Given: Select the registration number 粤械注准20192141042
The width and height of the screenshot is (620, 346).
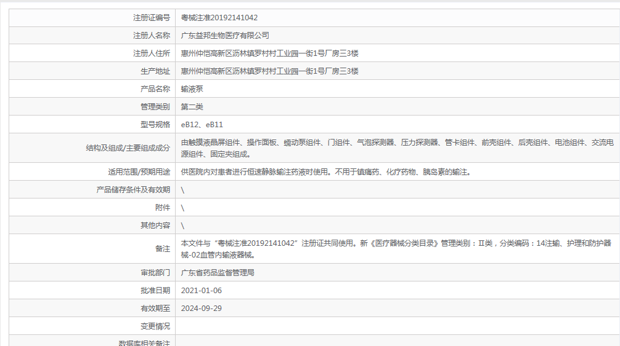Looking at the screenshot, I should coord(219,18).
